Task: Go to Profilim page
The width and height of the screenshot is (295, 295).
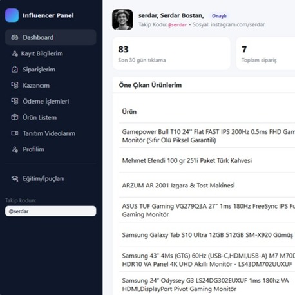Action: click(x=51, y=149)
